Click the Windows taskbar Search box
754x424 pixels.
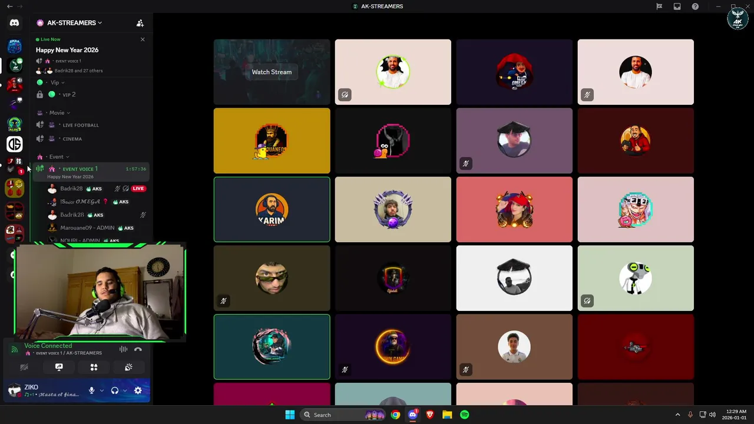[343, 415]
